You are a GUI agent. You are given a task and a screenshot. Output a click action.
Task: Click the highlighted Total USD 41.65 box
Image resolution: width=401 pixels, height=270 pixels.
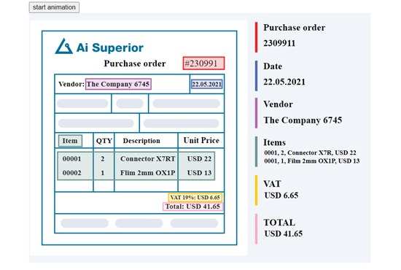[192, 207]
